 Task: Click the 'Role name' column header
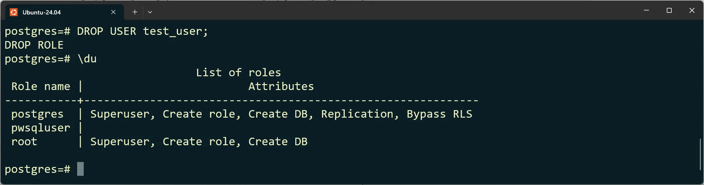[41, 86]
